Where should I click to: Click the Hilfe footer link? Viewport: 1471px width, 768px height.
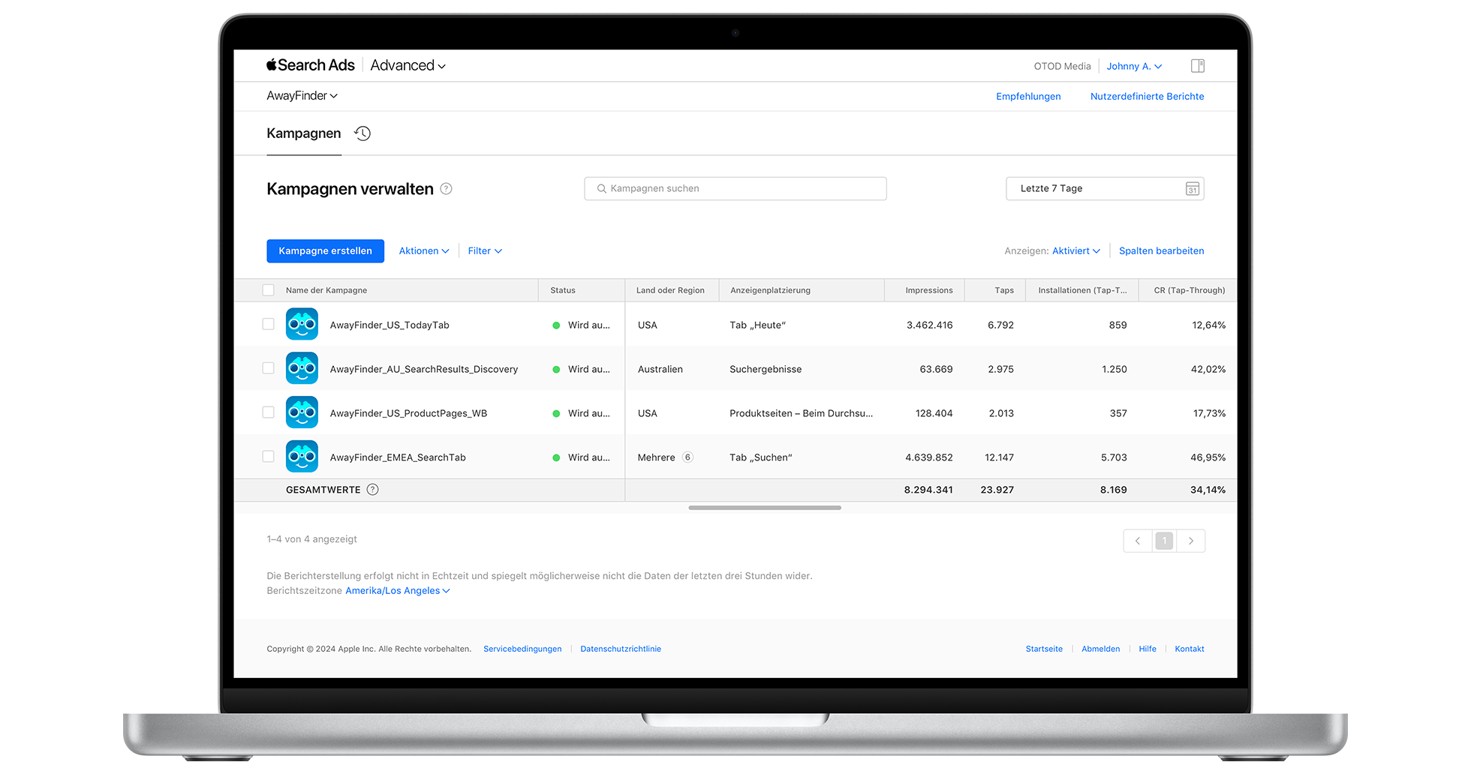click(1148, 649)
